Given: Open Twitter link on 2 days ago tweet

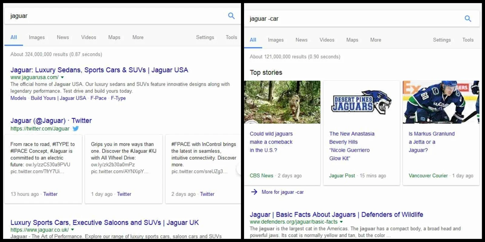Looking at the screenshot, I should click(207, 194).
